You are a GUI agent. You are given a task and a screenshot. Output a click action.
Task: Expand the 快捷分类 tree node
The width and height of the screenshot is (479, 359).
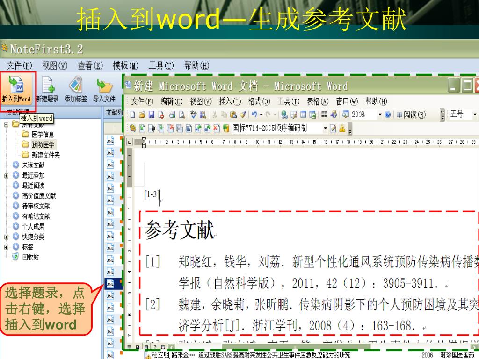[6, 237]
